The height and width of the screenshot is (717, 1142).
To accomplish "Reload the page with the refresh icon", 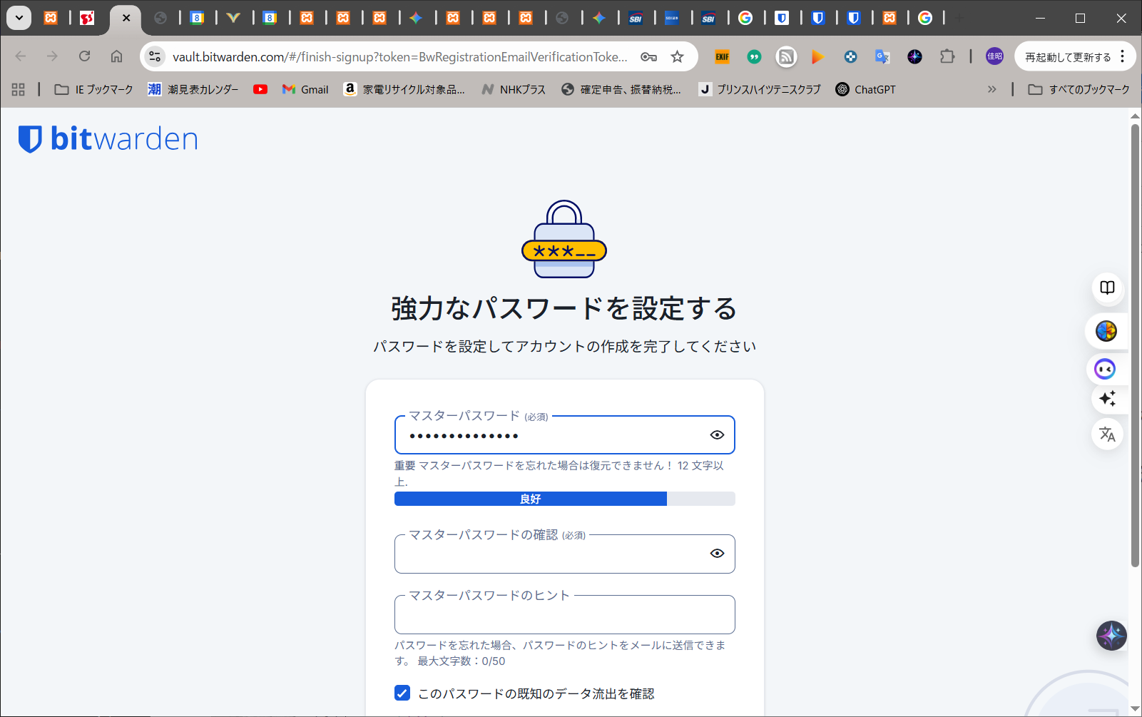I will 84,56.
